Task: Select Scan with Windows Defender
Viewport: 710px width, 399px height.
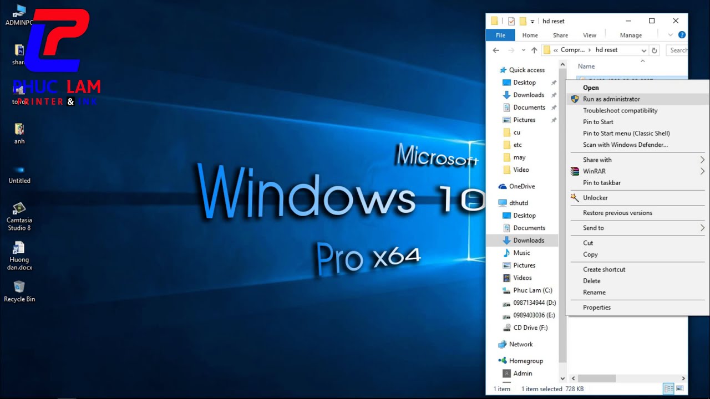Action: (x=637, y=145)
